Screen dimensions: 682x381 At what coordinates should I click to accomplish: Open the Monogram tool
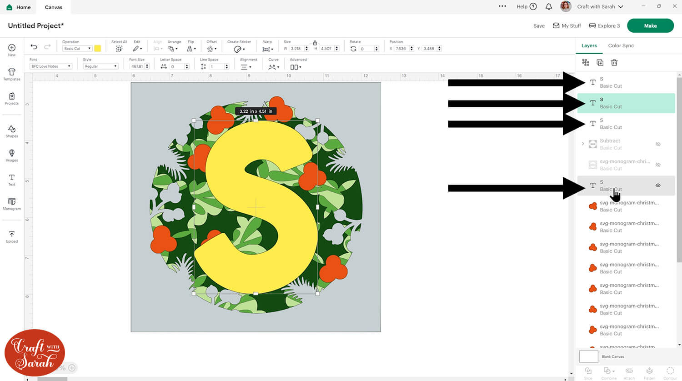tap(12, 203)
